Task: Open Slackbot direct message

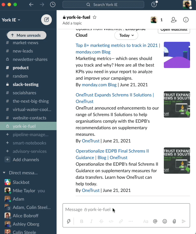Action: click(x=28, y=182)
